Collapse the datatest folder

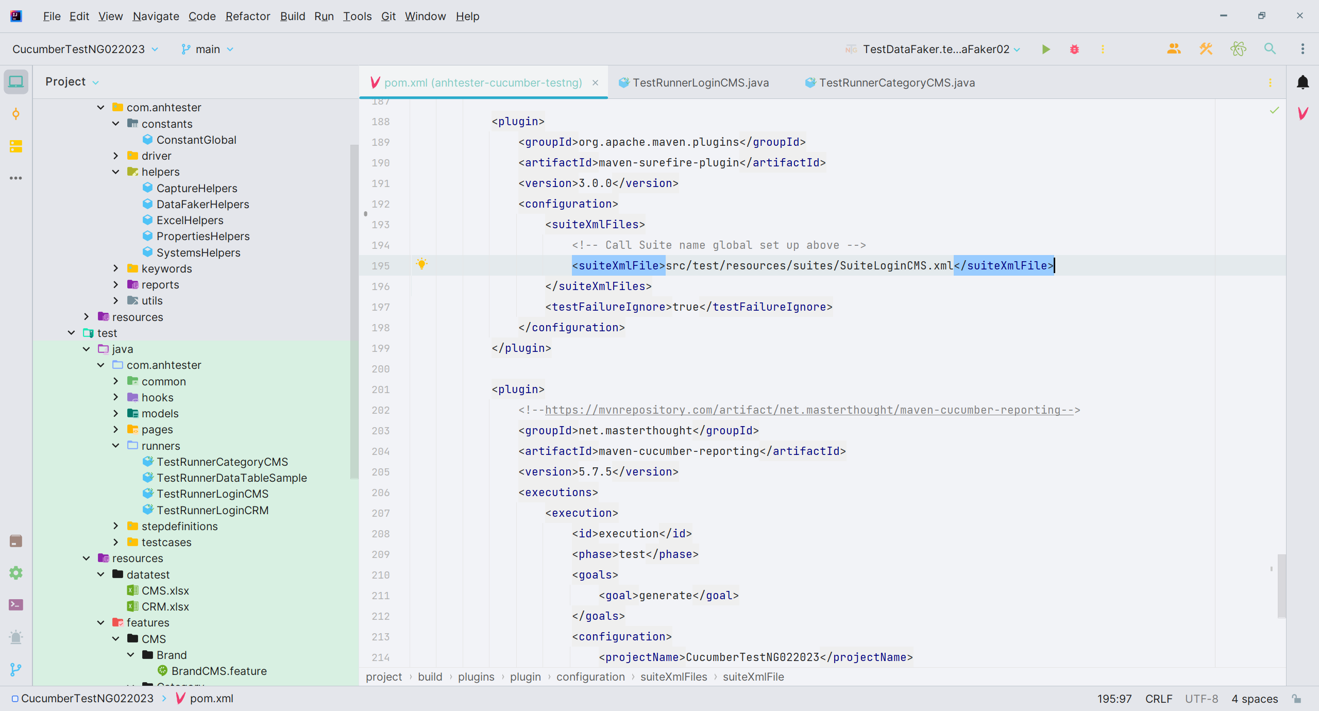click(101, 574)
